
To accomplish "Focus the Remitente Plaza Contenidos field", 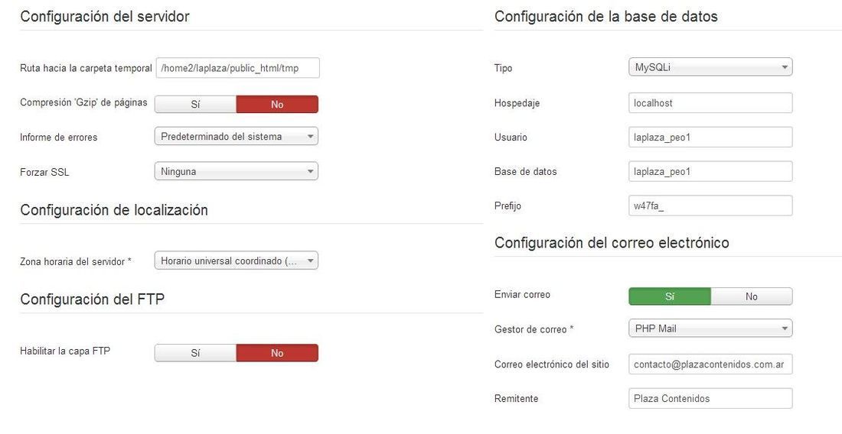I will click(710, 398).
